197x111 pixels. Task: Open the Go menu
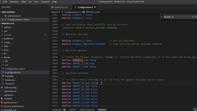(x=30, y=2)
